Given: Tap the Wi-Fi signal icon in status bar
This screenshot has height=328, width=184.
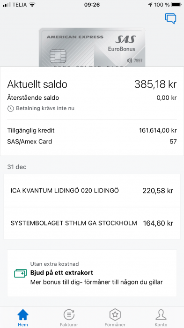Looking at the screenshot, I should [x=32, y=5].
